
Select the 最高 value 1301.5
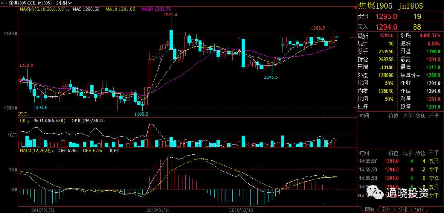pyautogui.click(x=433, y=60)
